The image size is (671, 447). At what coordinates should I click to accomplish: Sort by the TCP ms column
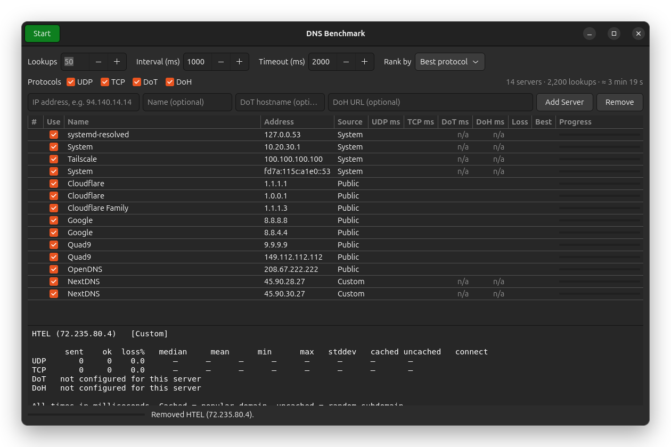421,122
